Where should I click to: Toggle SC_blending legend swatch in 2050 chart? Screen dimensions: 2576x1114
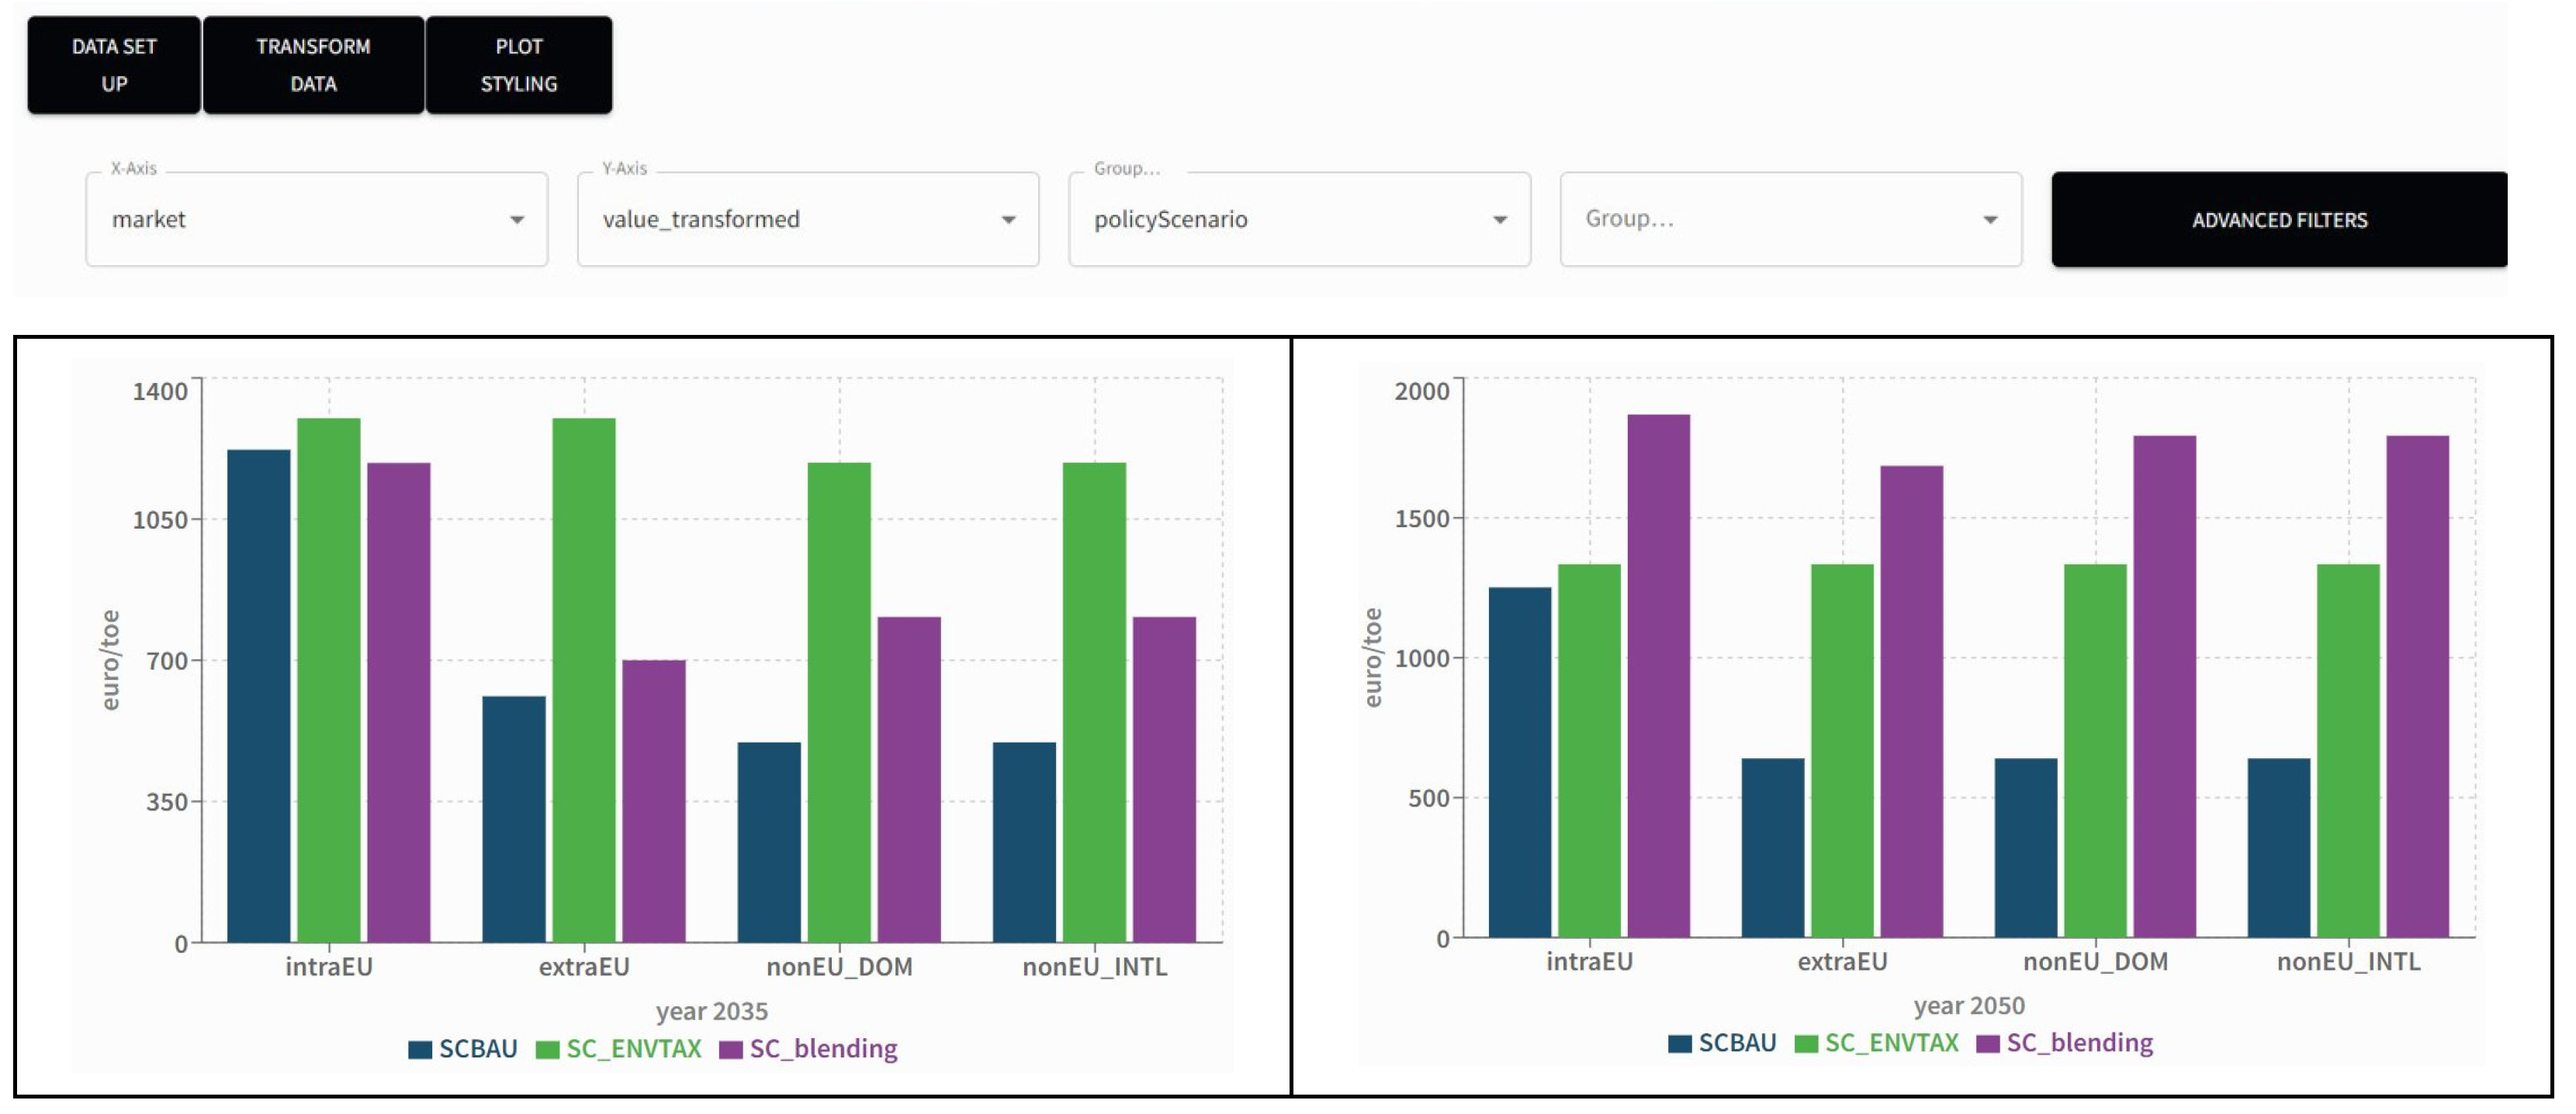point(1988,1043)
